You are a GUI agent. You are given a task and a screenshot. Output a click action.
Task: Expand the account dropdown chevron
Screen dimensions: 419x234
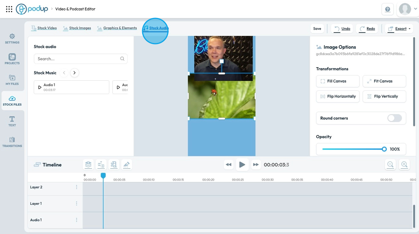point(415,9)
